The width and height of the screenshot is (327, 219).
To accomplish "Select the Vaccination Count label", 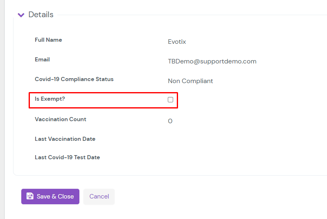I will click(61, 120).
